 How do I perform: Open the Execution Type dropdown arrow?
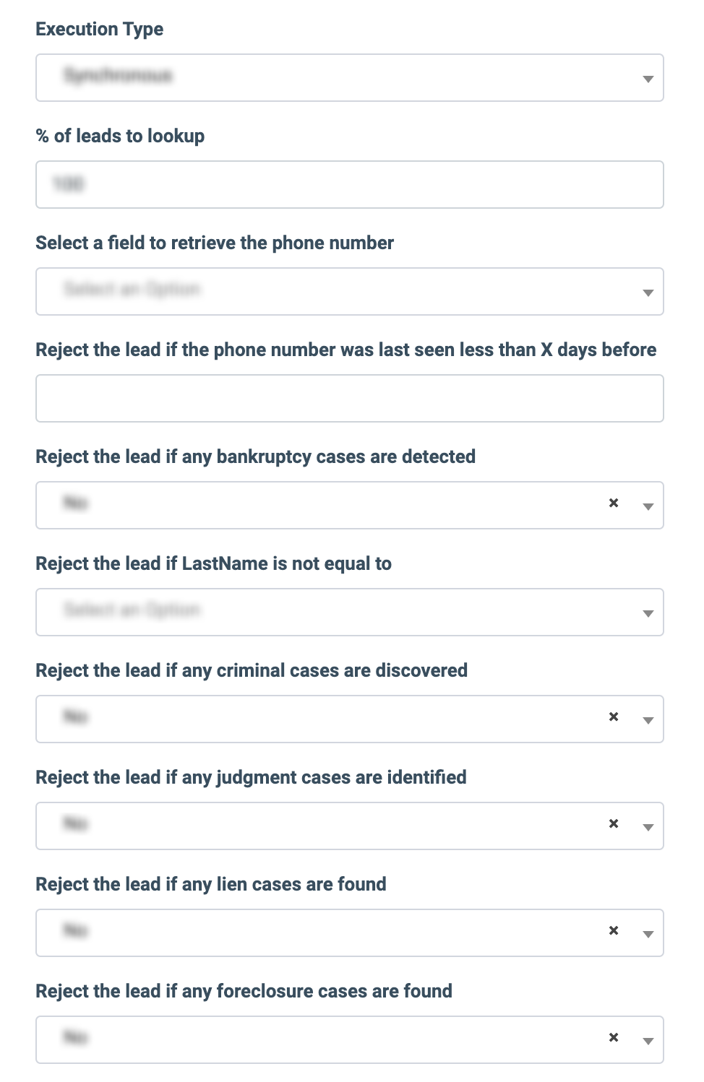pos(648,79)
